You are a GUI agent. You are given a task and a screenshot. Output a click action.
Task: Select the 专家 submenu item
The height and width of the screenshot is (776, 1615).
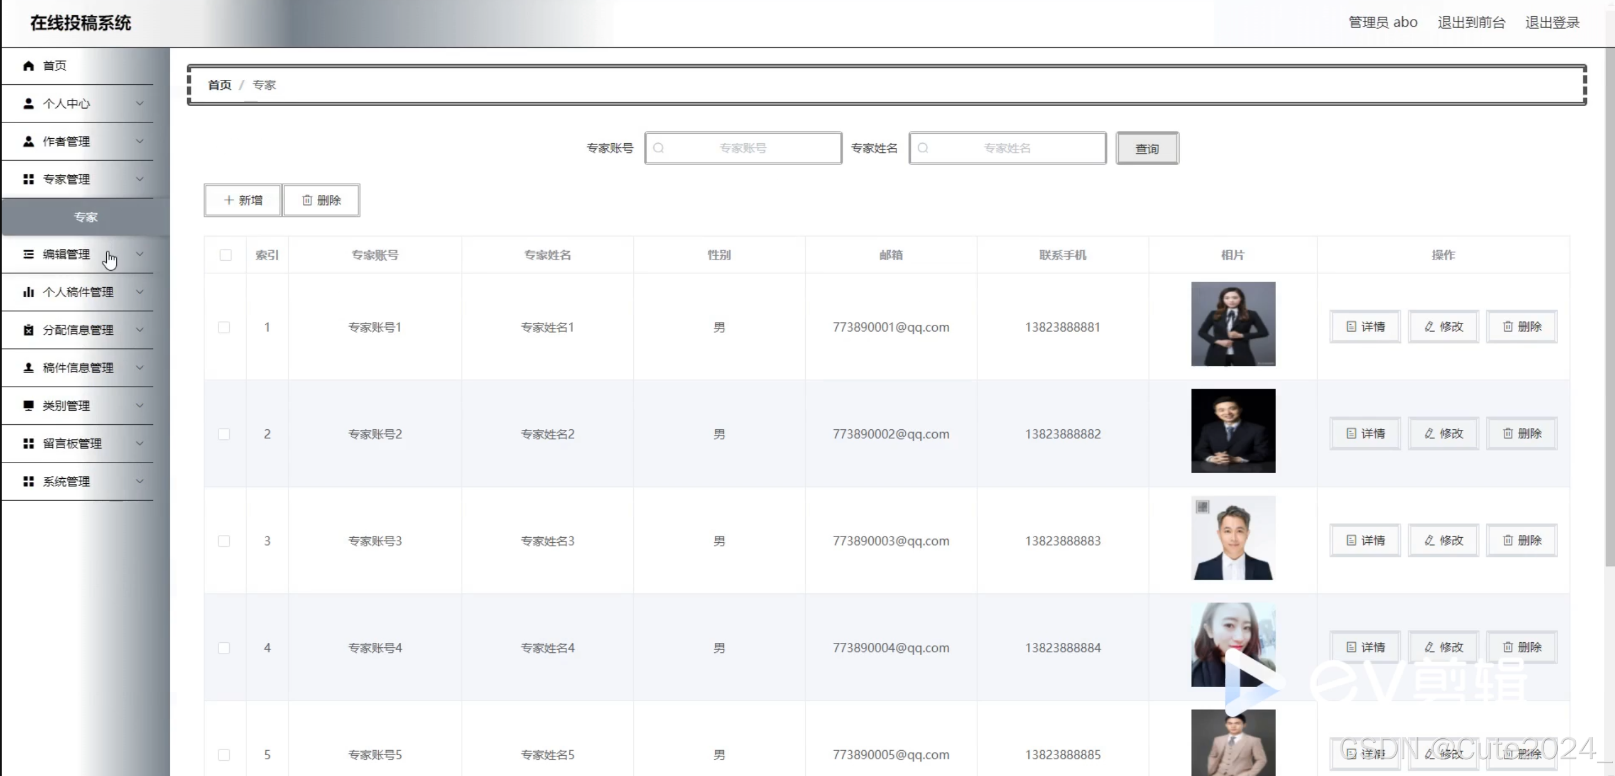coord(85,217)
